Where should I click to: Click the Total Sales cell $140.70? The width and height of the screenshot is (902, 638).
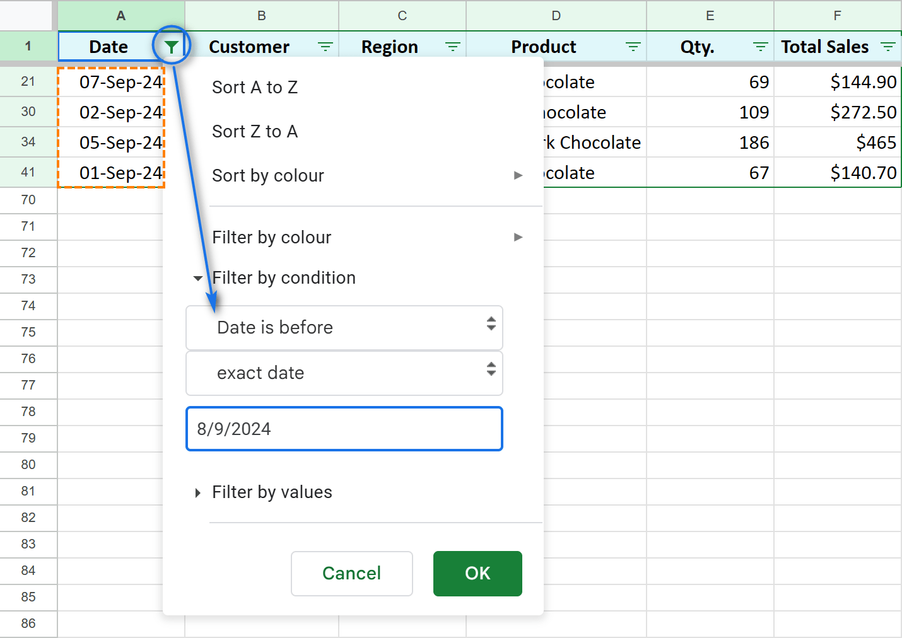pos(838,173)
